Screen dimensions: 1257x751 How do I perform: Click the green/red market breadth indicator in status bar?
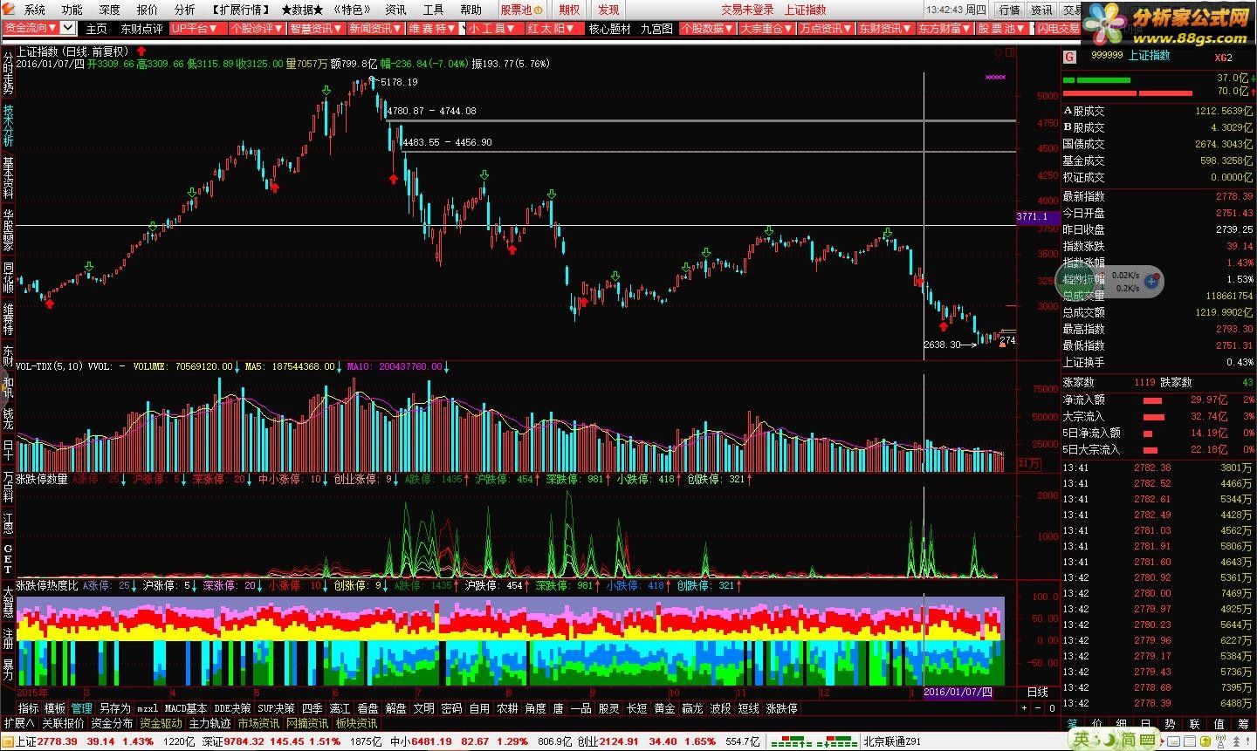(x=815, y=742)
